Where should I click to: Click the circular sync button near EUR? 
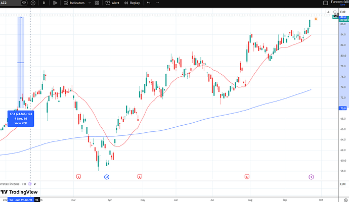pyautogui.click(x=335, y=12)
